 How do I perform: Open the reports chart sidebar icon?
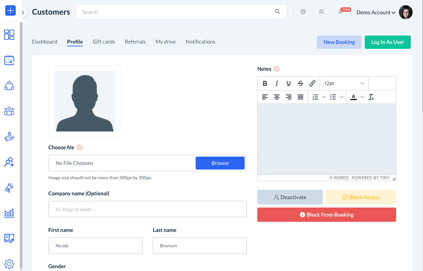[x=9, y=213]
